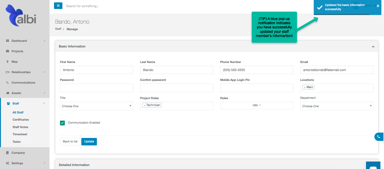The width and height of the screenshot is (384, 169).
Task: Dismiss the success notification
Action: coord(378,6)
